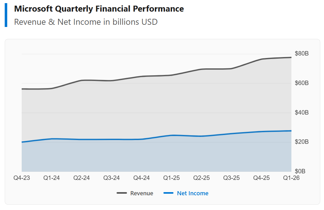Click the $60B y-axis label
Viewport: 324px width, 210px height.
click(302, 83)
